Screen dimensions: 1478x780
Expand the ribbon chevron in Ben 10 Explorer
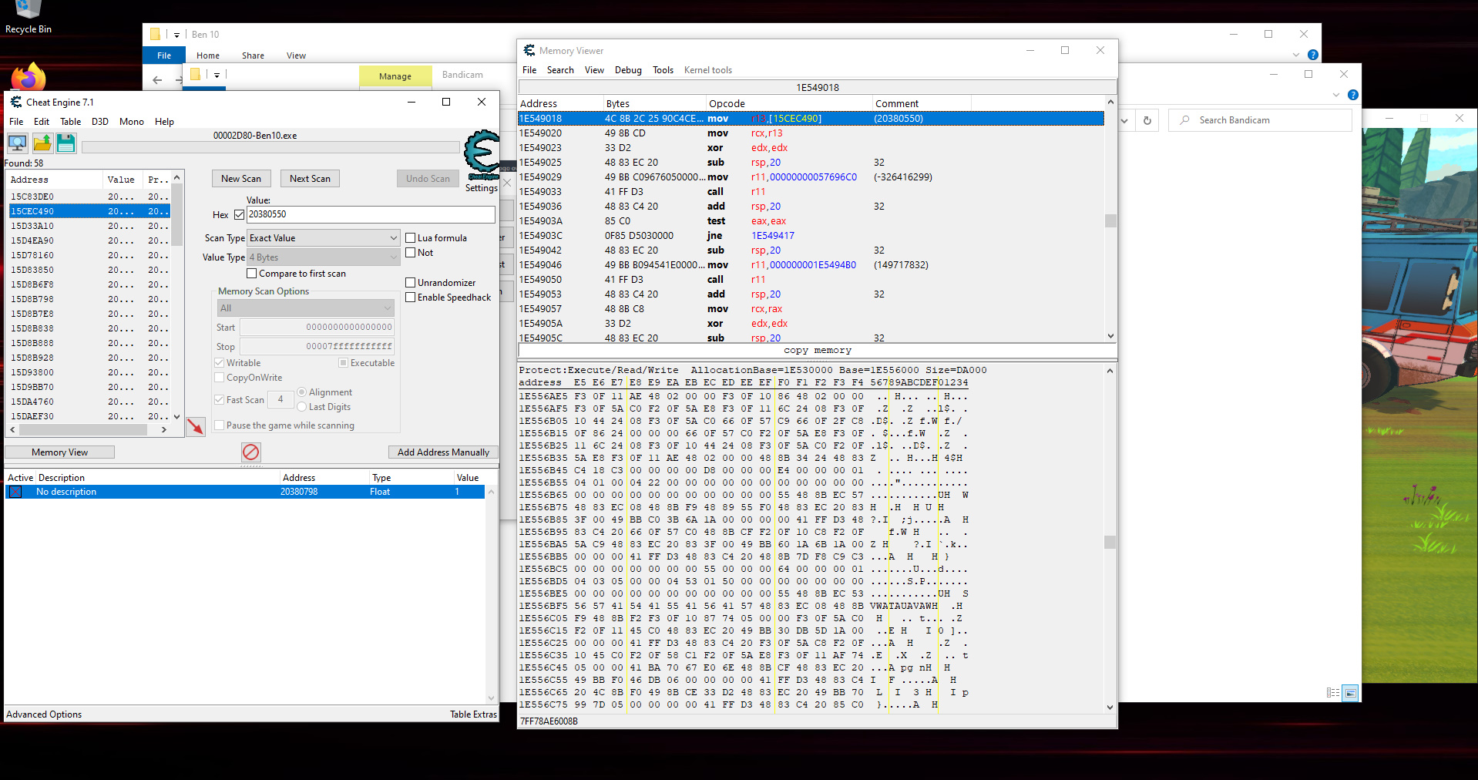(x=1296, y=55)
